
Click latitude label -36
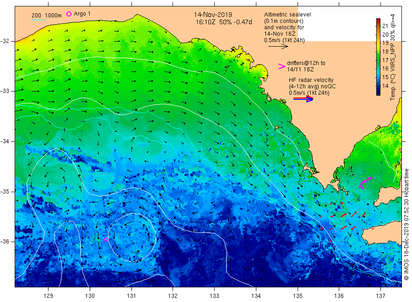5,241
